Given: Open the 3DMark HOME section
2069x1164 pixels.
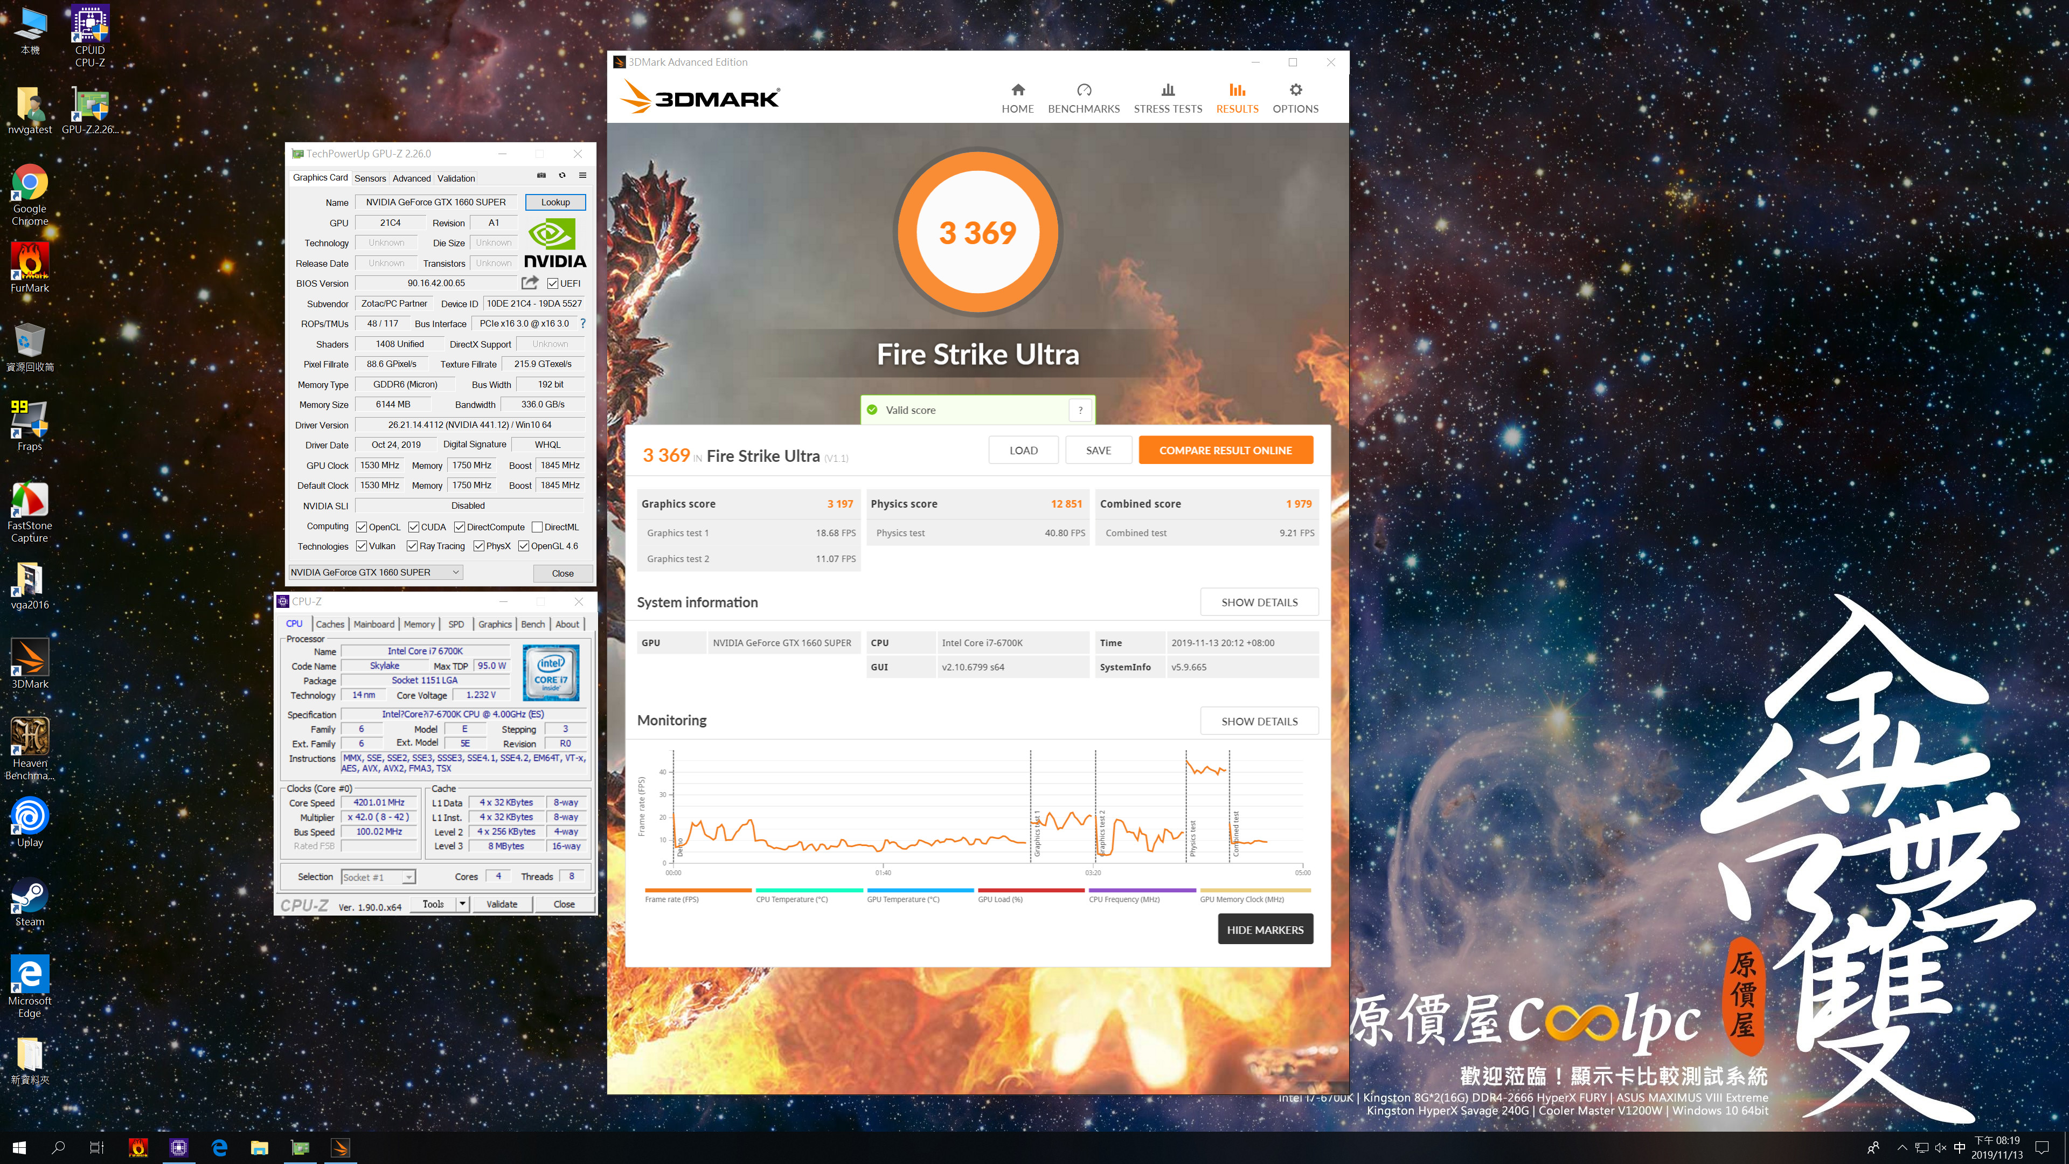Looking at the screenshot, I should point(1017,98).
